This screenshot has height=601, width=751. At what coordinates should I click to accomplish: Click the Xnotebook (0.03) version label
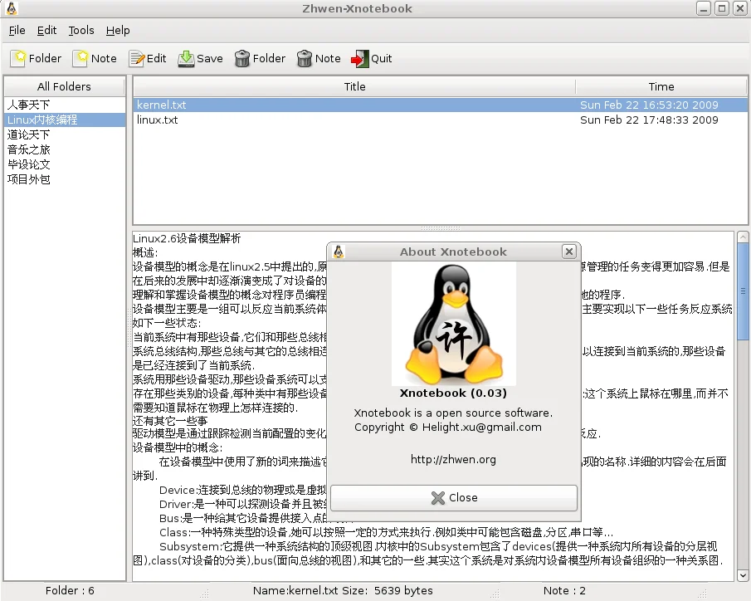(x=453, y=393)
